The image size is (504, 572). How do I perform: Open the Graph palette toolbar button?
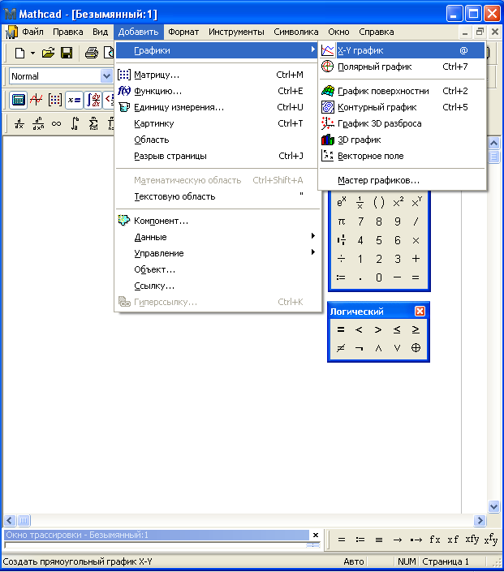(x=37, y=100)
